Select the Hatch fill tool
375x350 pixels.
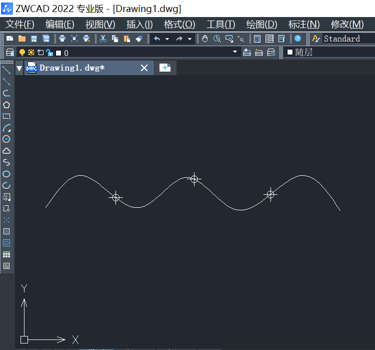6,231
